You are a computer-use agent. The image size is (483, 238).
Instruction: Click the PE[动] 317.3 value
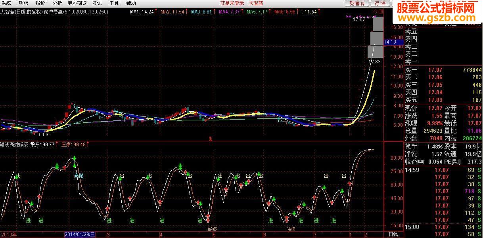[475, 162]
